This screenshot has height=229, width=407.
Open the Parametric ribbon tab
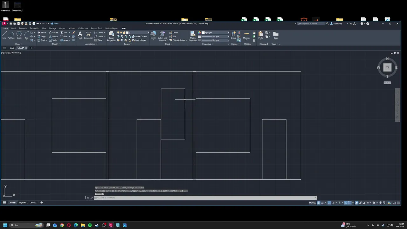point(34,28)
